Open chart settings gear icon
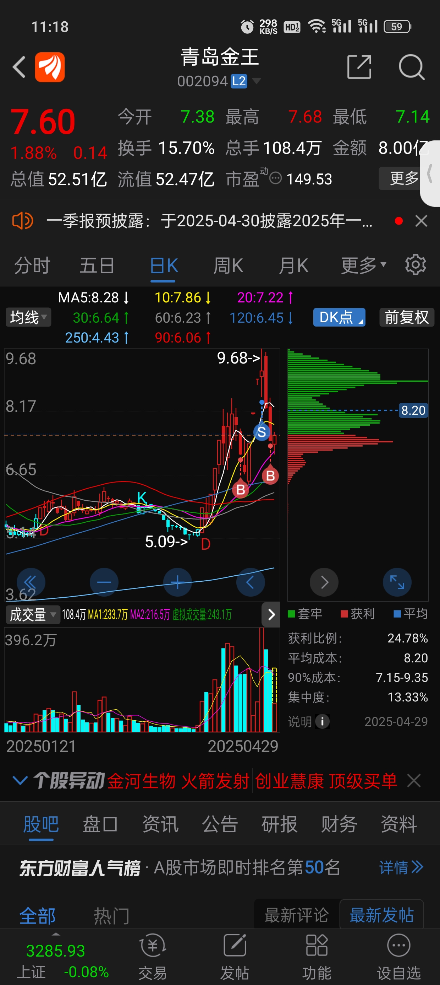 point(416,265)
